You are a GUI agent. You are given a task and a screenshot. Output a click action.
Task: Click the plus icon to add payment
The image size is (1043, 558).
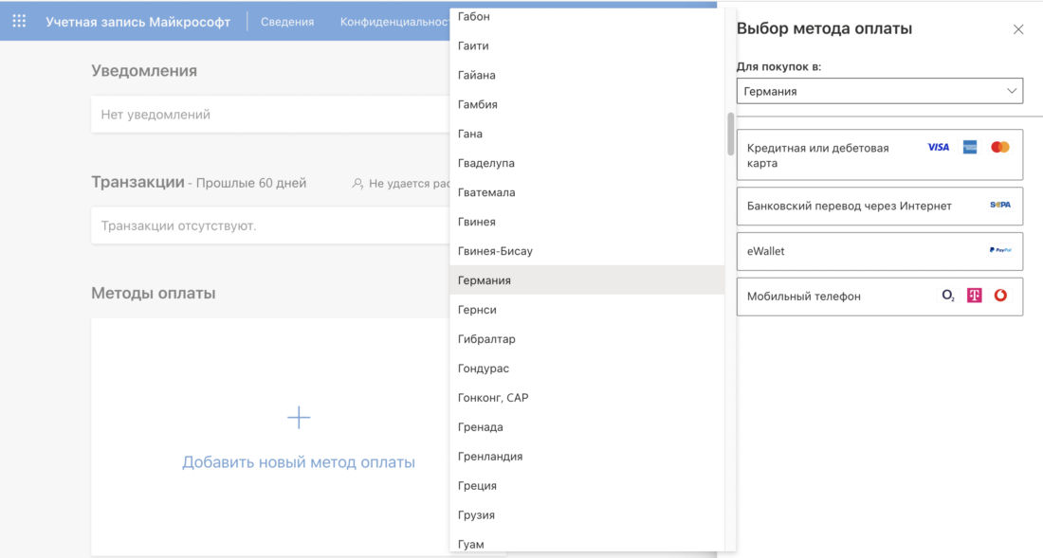point(299,418)
